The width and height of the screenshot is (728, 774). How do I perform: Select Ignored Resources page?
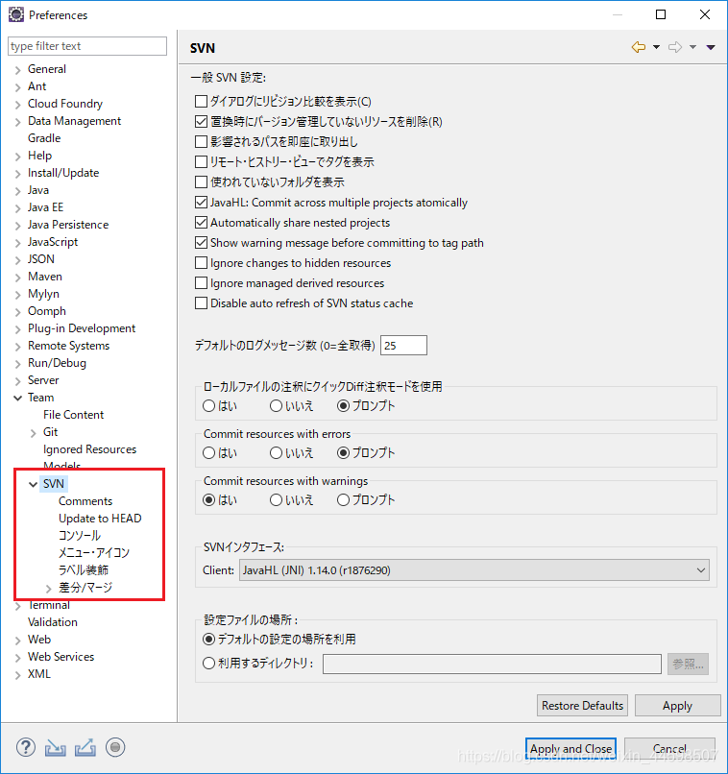[90, 449]
